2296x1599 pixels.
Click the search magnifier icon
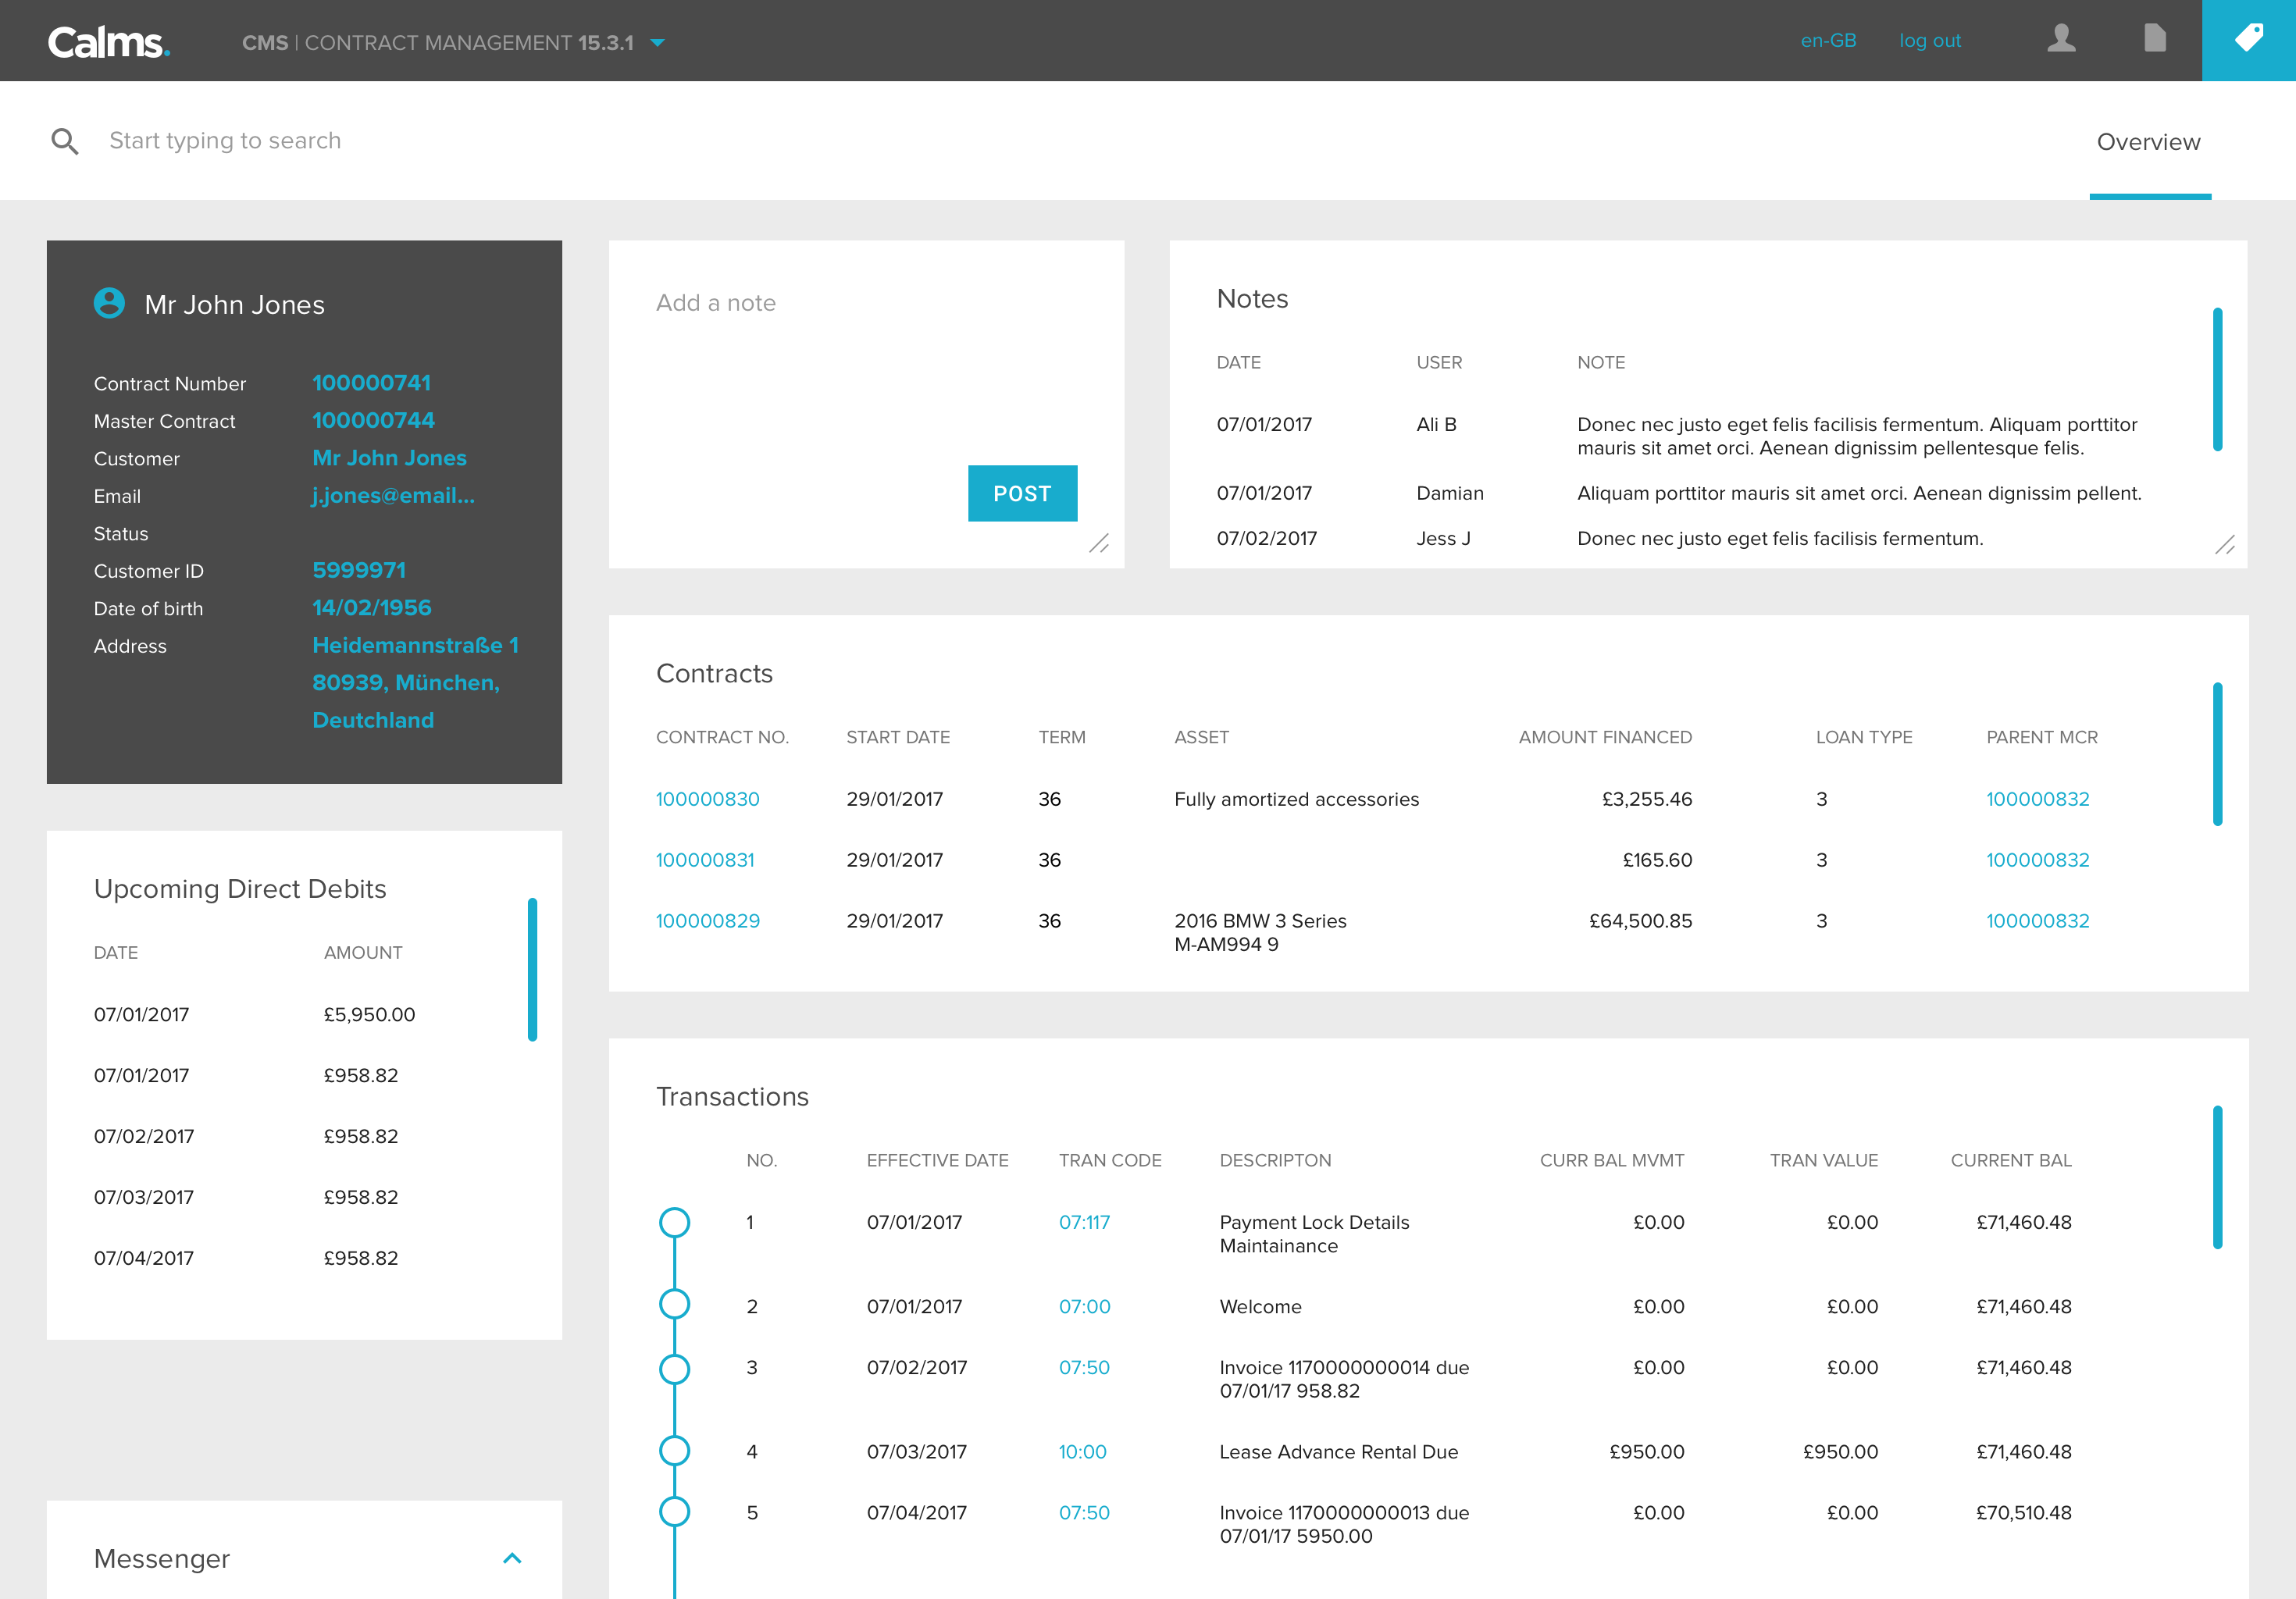[x=65, y=141]
